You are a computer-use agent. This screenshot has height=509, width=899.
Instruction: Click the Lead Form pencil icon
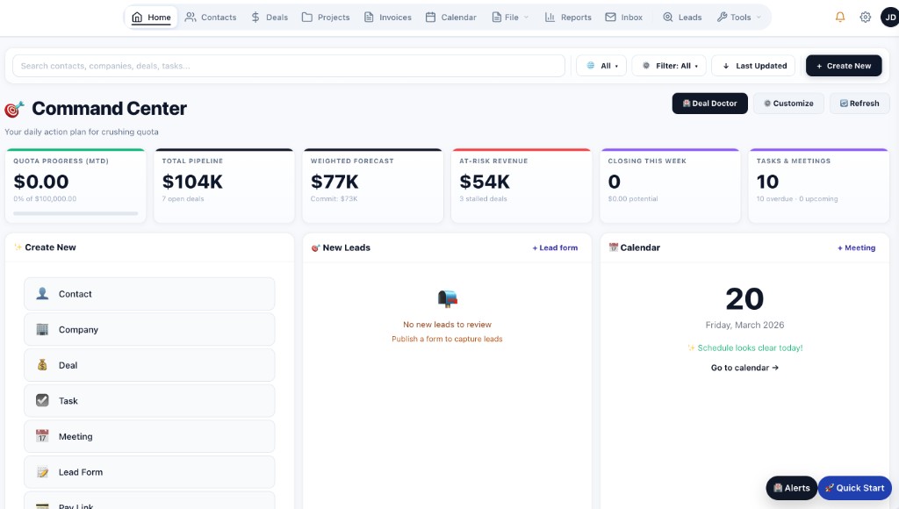[42, 471]
